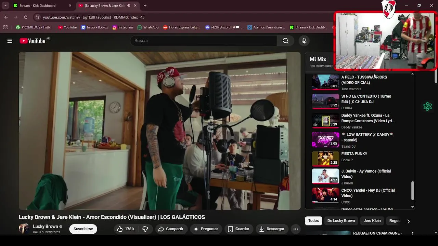Open the ChatGPT extension floating icon
Viewport: 438px width, 246px height.
427,107
